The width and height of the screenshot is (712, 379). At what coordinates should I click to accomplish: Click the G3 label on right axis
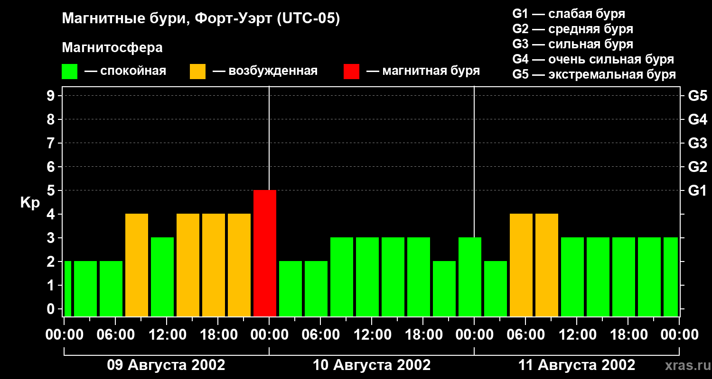[697, 143]
